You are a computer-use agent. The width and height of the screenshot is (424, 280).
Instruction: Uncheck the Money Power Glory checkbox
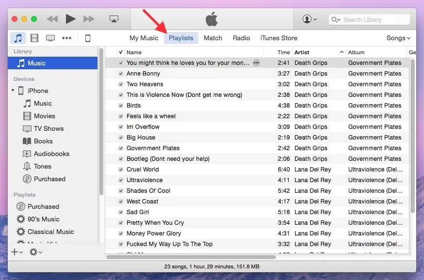coord(121,233)
